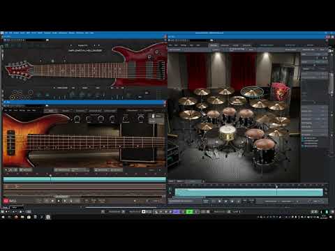
Task: Open the Grid Editor tab in EZbass
Action: coord(80,111)
